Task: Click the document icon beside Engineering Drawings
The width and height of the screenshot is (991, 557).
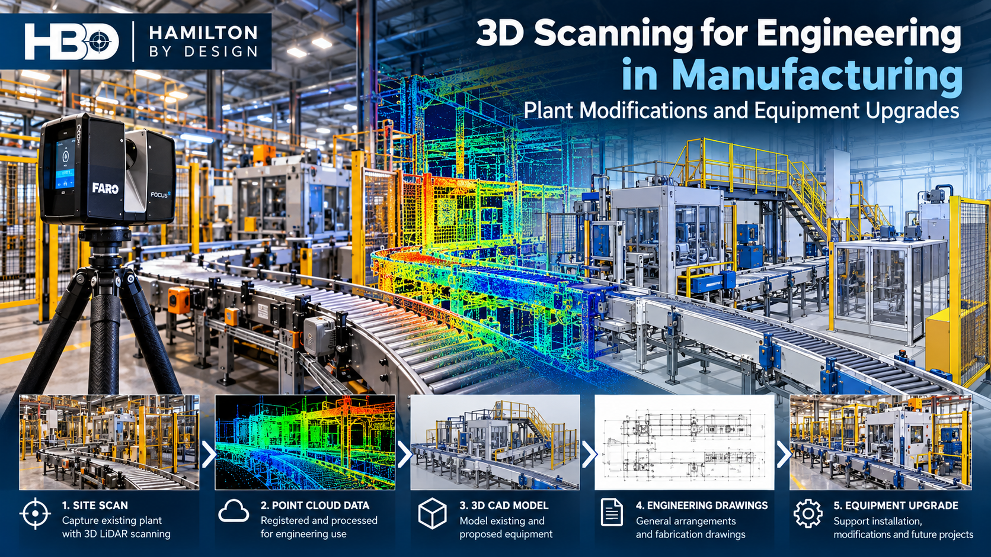Action: point(612,512)
